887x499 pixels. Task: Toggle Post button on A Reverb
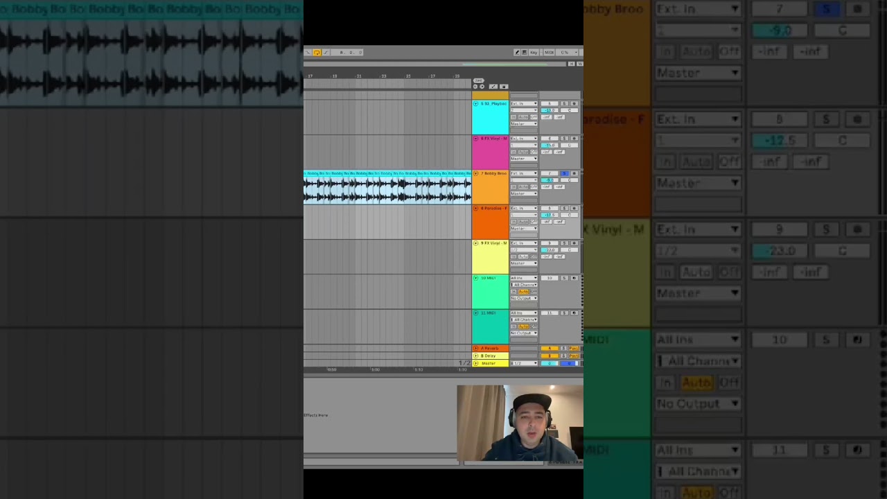coord(574,348)
